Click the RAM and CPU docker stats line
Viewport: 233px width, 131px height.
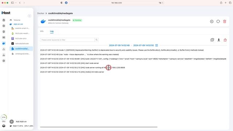pyautogui.click(x=21, y=126)
